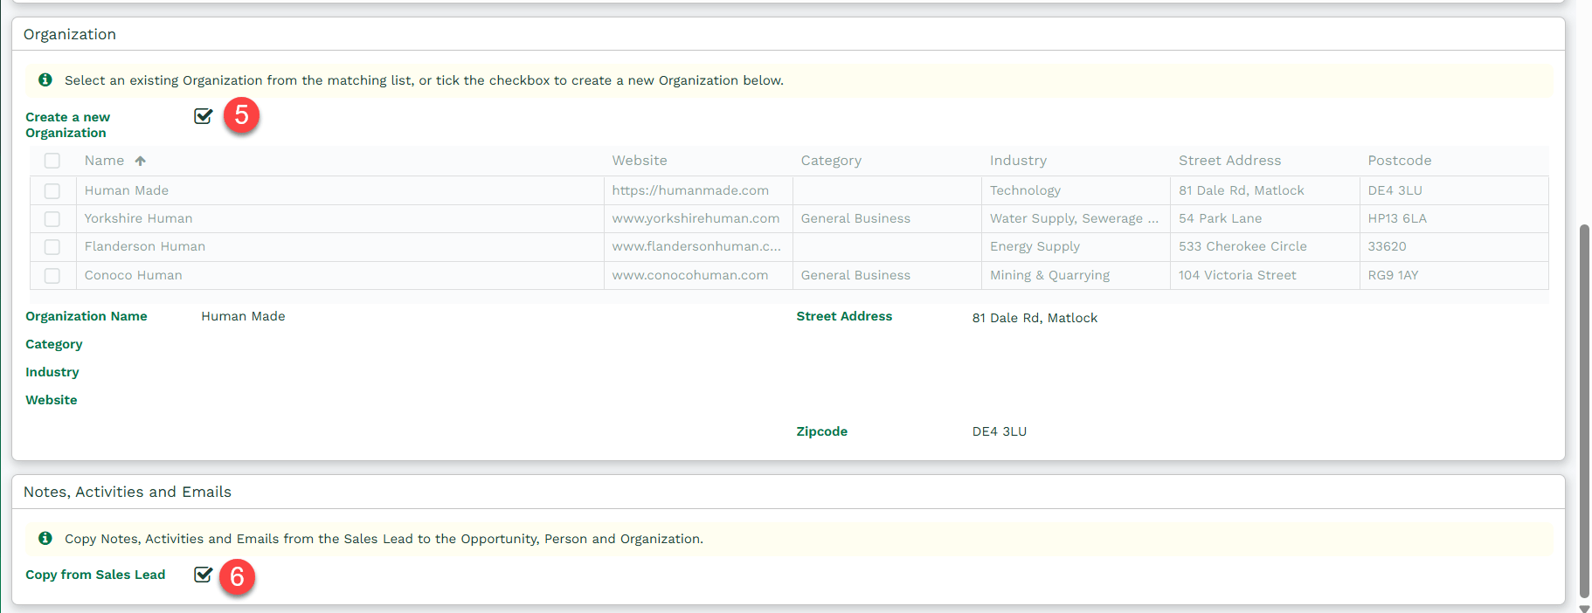
Task: Toggle the select-all checkbox in table header
Action: pyautogui.click(x=52, y=161)
